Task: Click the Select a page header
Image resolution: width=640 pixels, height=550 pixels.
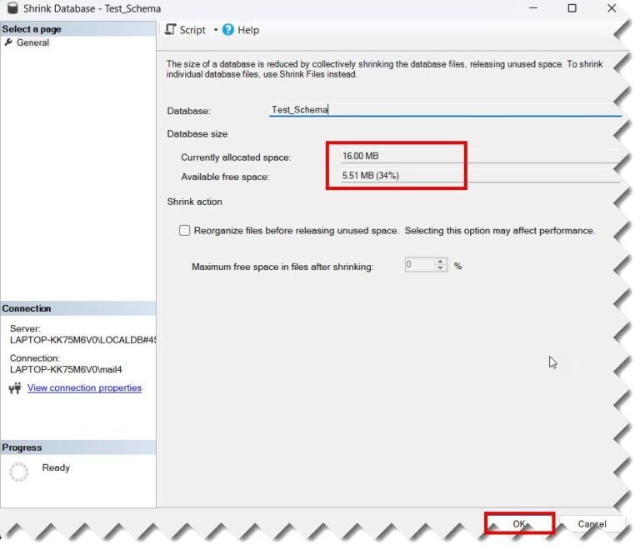Action: point(78,29)
